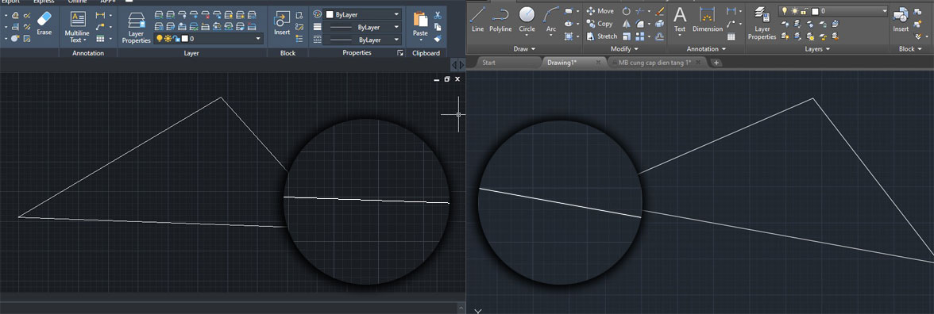Close the Drawing1* tab
Image resolution: width=934 pixels, height=314 pixels.
pos(598,63)
